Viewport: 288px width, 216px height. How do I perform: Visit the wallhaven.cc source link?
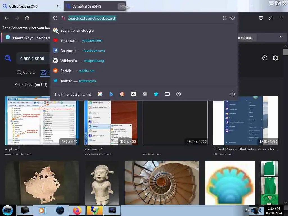(x=152, y=154)
